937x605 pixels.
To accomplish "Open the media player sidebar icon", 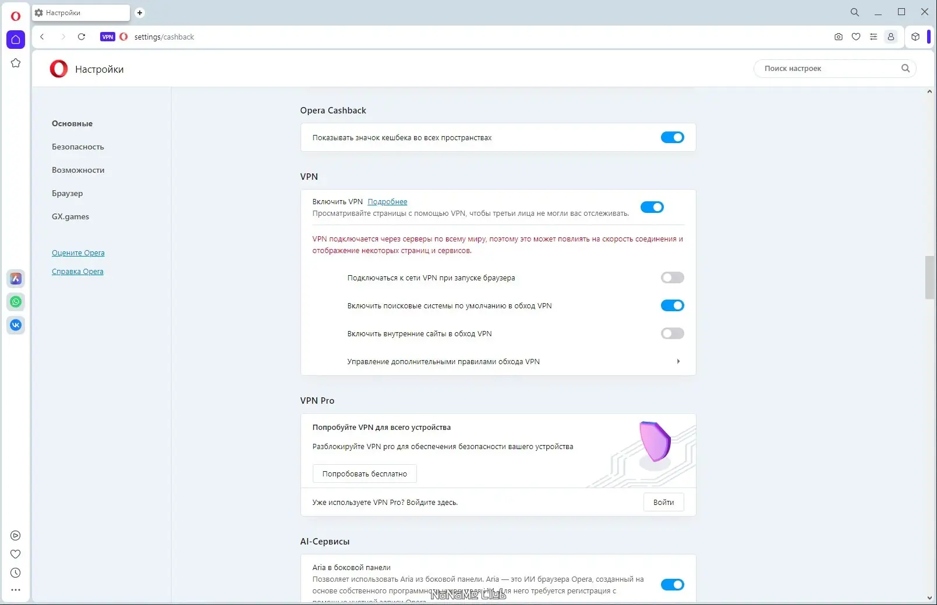I will (x=16, y=536).
